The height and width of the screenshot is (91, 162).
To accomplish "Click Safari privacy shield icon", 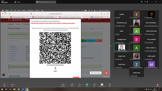I will (31, 14).
